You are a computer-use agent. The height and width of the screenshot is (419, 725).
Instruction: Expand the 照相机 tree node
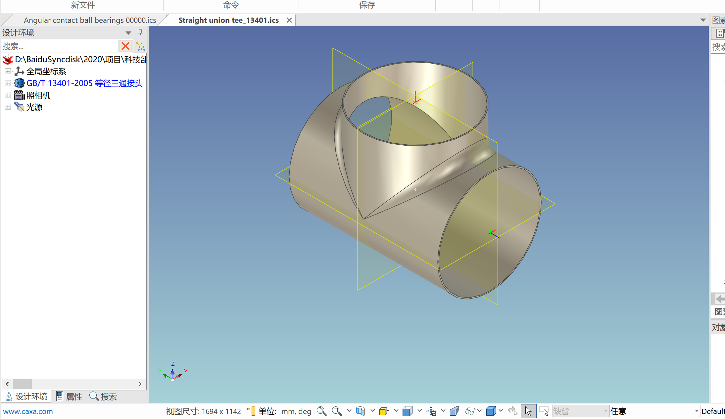(8, 95)
